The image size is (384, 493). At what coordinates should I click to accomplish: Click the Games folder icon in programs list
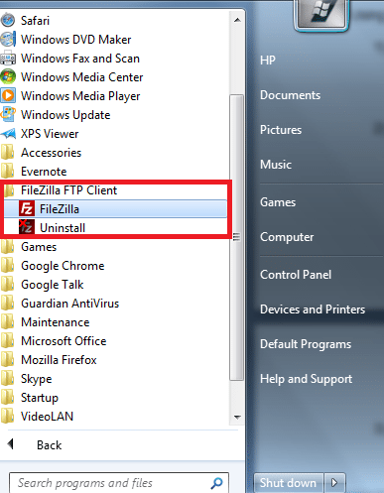point(8,247)
